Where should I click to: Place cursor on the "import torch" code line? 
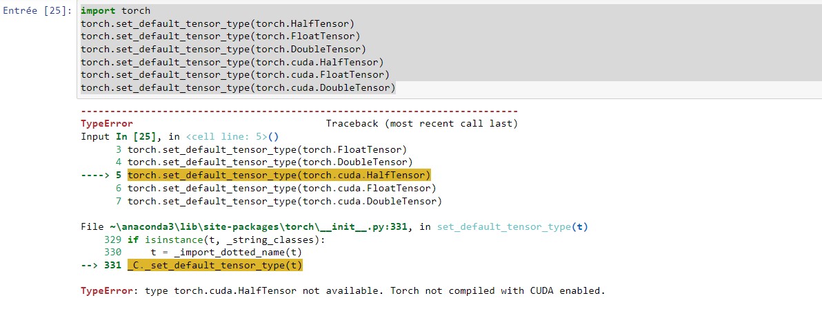pyautogui.click(x=115, y=12)
